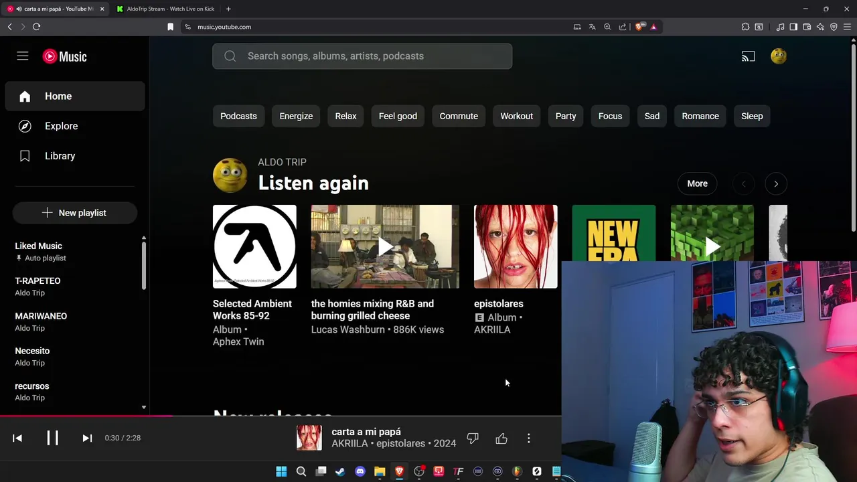The width and height of the screenshot is (857, 482).
Task: Select the Relax mood chip
Action: pos(345,116)
